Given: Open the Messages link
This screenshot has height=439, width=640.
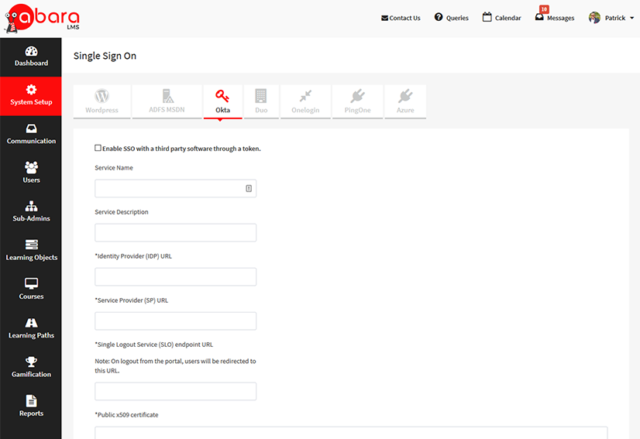Looking at the screenshot, I should coord(560,18).
